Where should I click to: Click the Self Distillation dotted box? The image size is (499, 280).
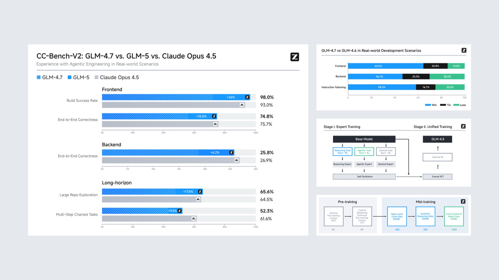(x=364, y=177)
